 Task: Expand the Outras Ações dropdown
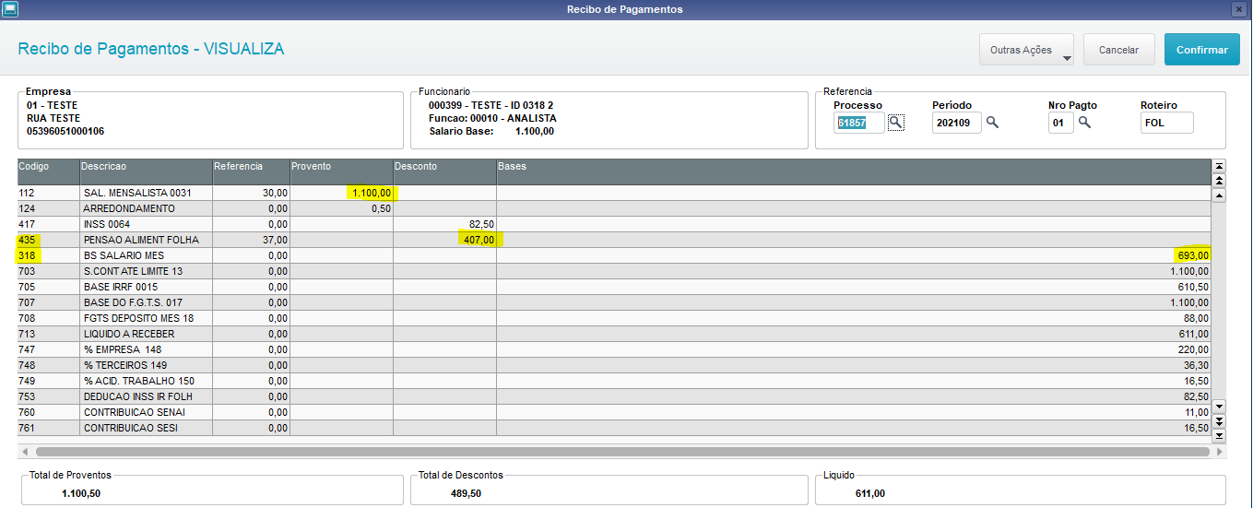tap(1026, 50)
